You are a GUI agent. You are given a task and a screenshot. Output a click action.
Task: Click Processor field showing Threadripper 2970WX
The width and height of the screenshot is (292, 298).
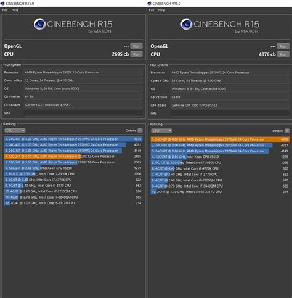click(230, 73)
